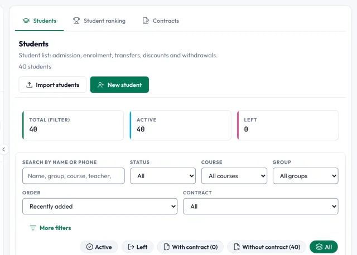Click the layers icon in All chip
This screenshot has height=255, width=357.
tap(319, 247)
